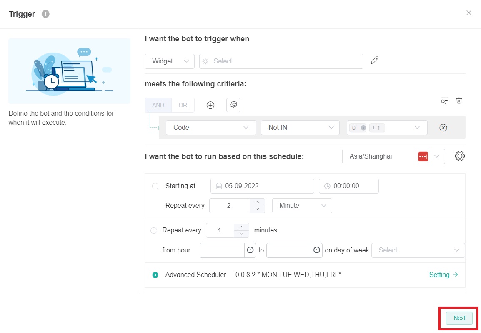
Task: Expand the Not IN operator dropdown
Action: (300, 128)
